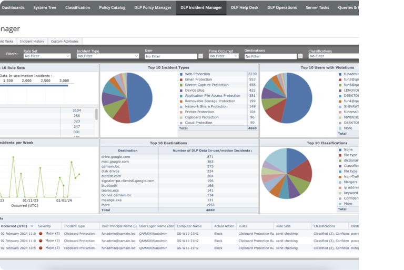Viewport: 404px width, 270px height.
Task: Click the Top 10 Incident Types pie chart
Action: [127, 98]
